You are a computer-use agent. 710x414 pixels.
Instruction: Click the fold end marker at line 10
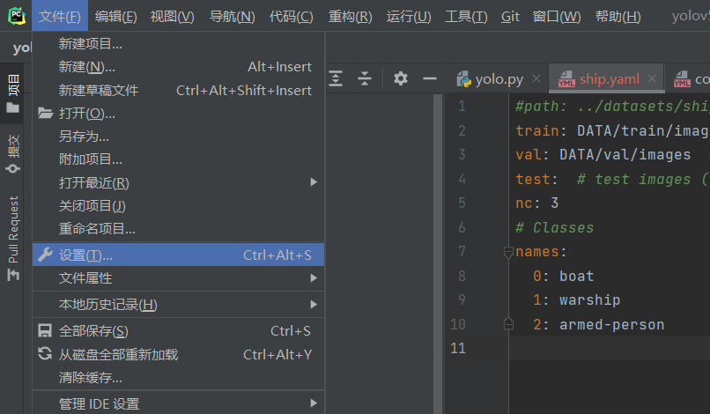508,323
